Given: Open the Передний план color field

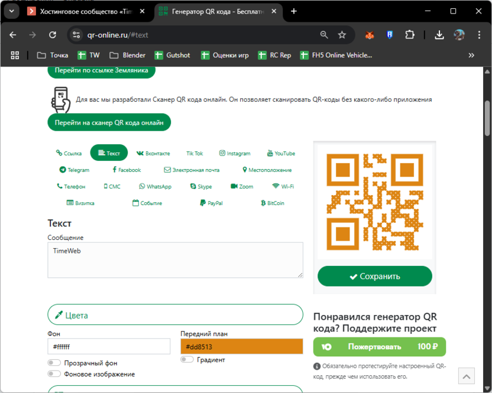Looking at the screenshot, I should [x=241, y=346].
